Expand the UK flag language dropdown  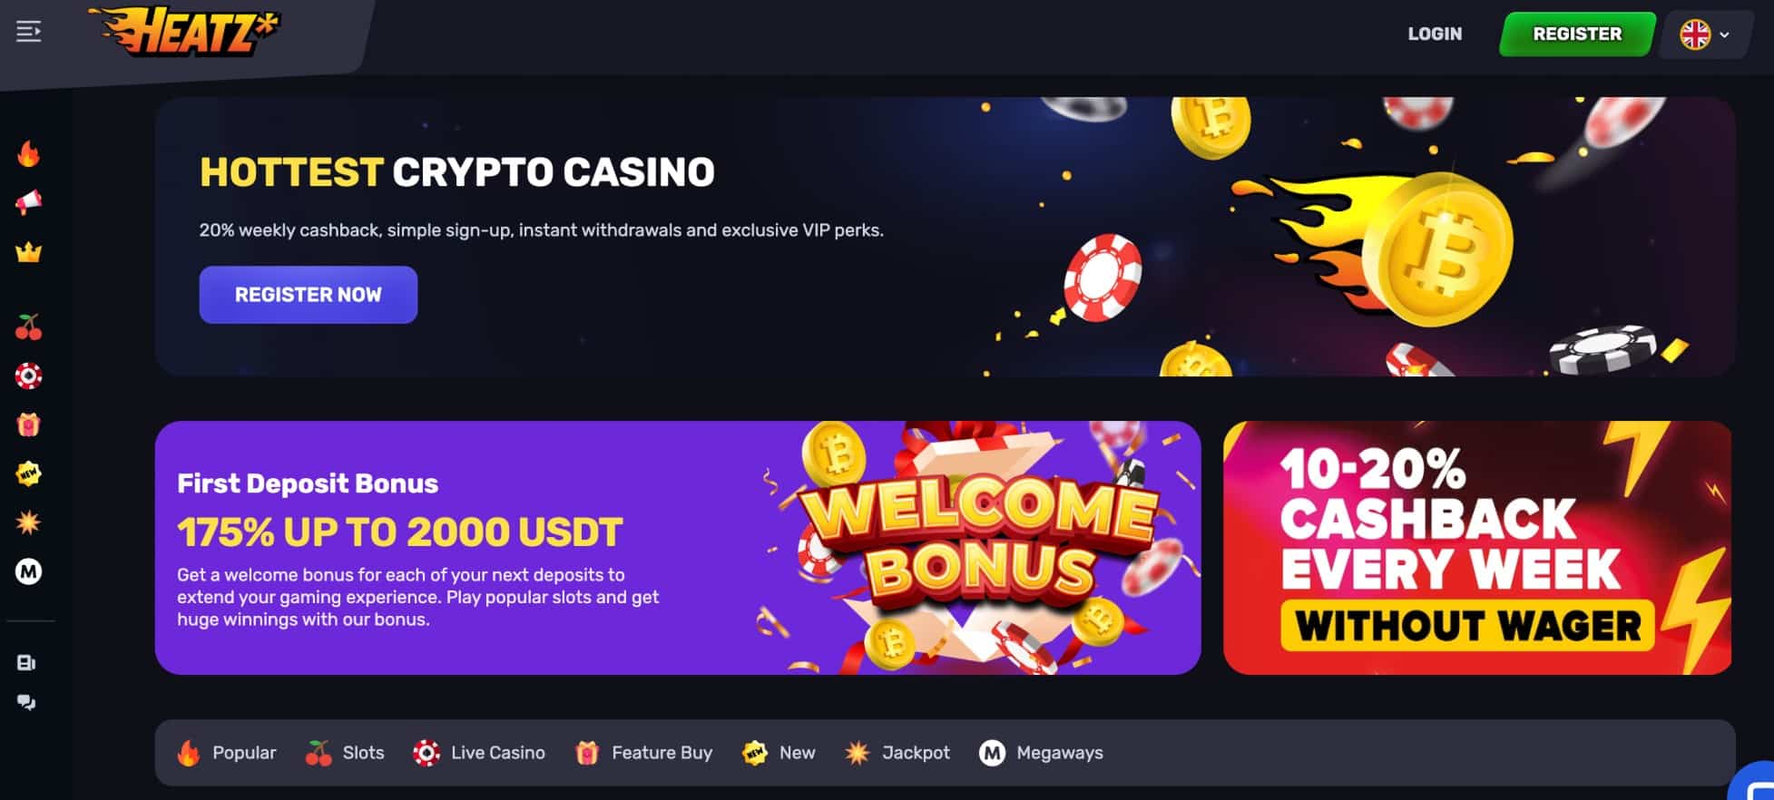pyautogui.click(x=1705, y=34)
